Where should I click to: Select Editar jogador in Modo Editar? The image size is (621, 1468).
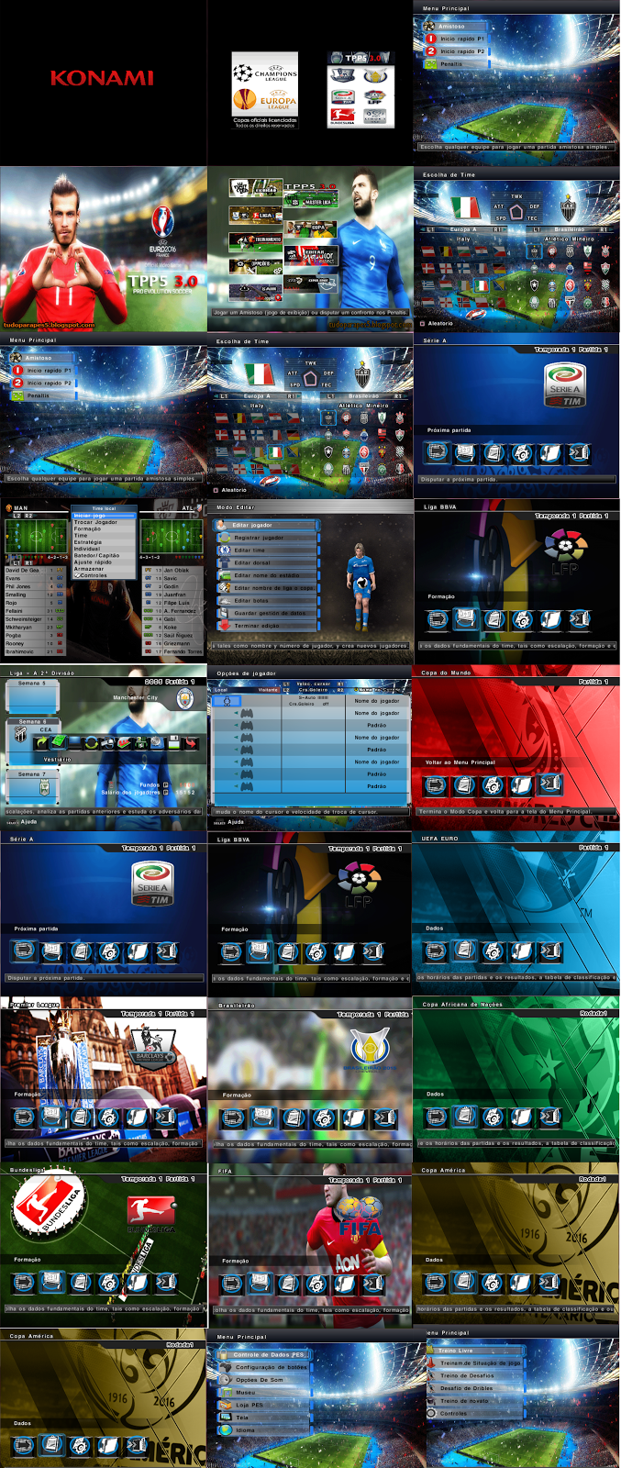267,526
